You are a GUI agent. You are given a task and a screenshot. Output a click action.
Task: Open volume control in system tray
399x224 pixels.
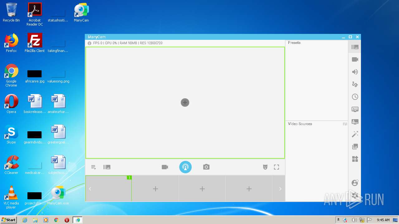coord(354,220)
